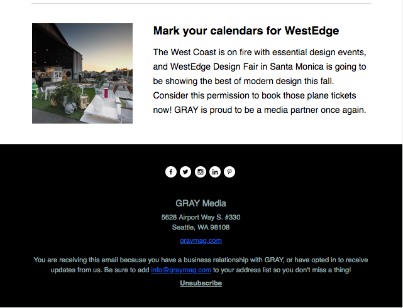Click the 'You are receiving this email' notice line

(201, 260)
